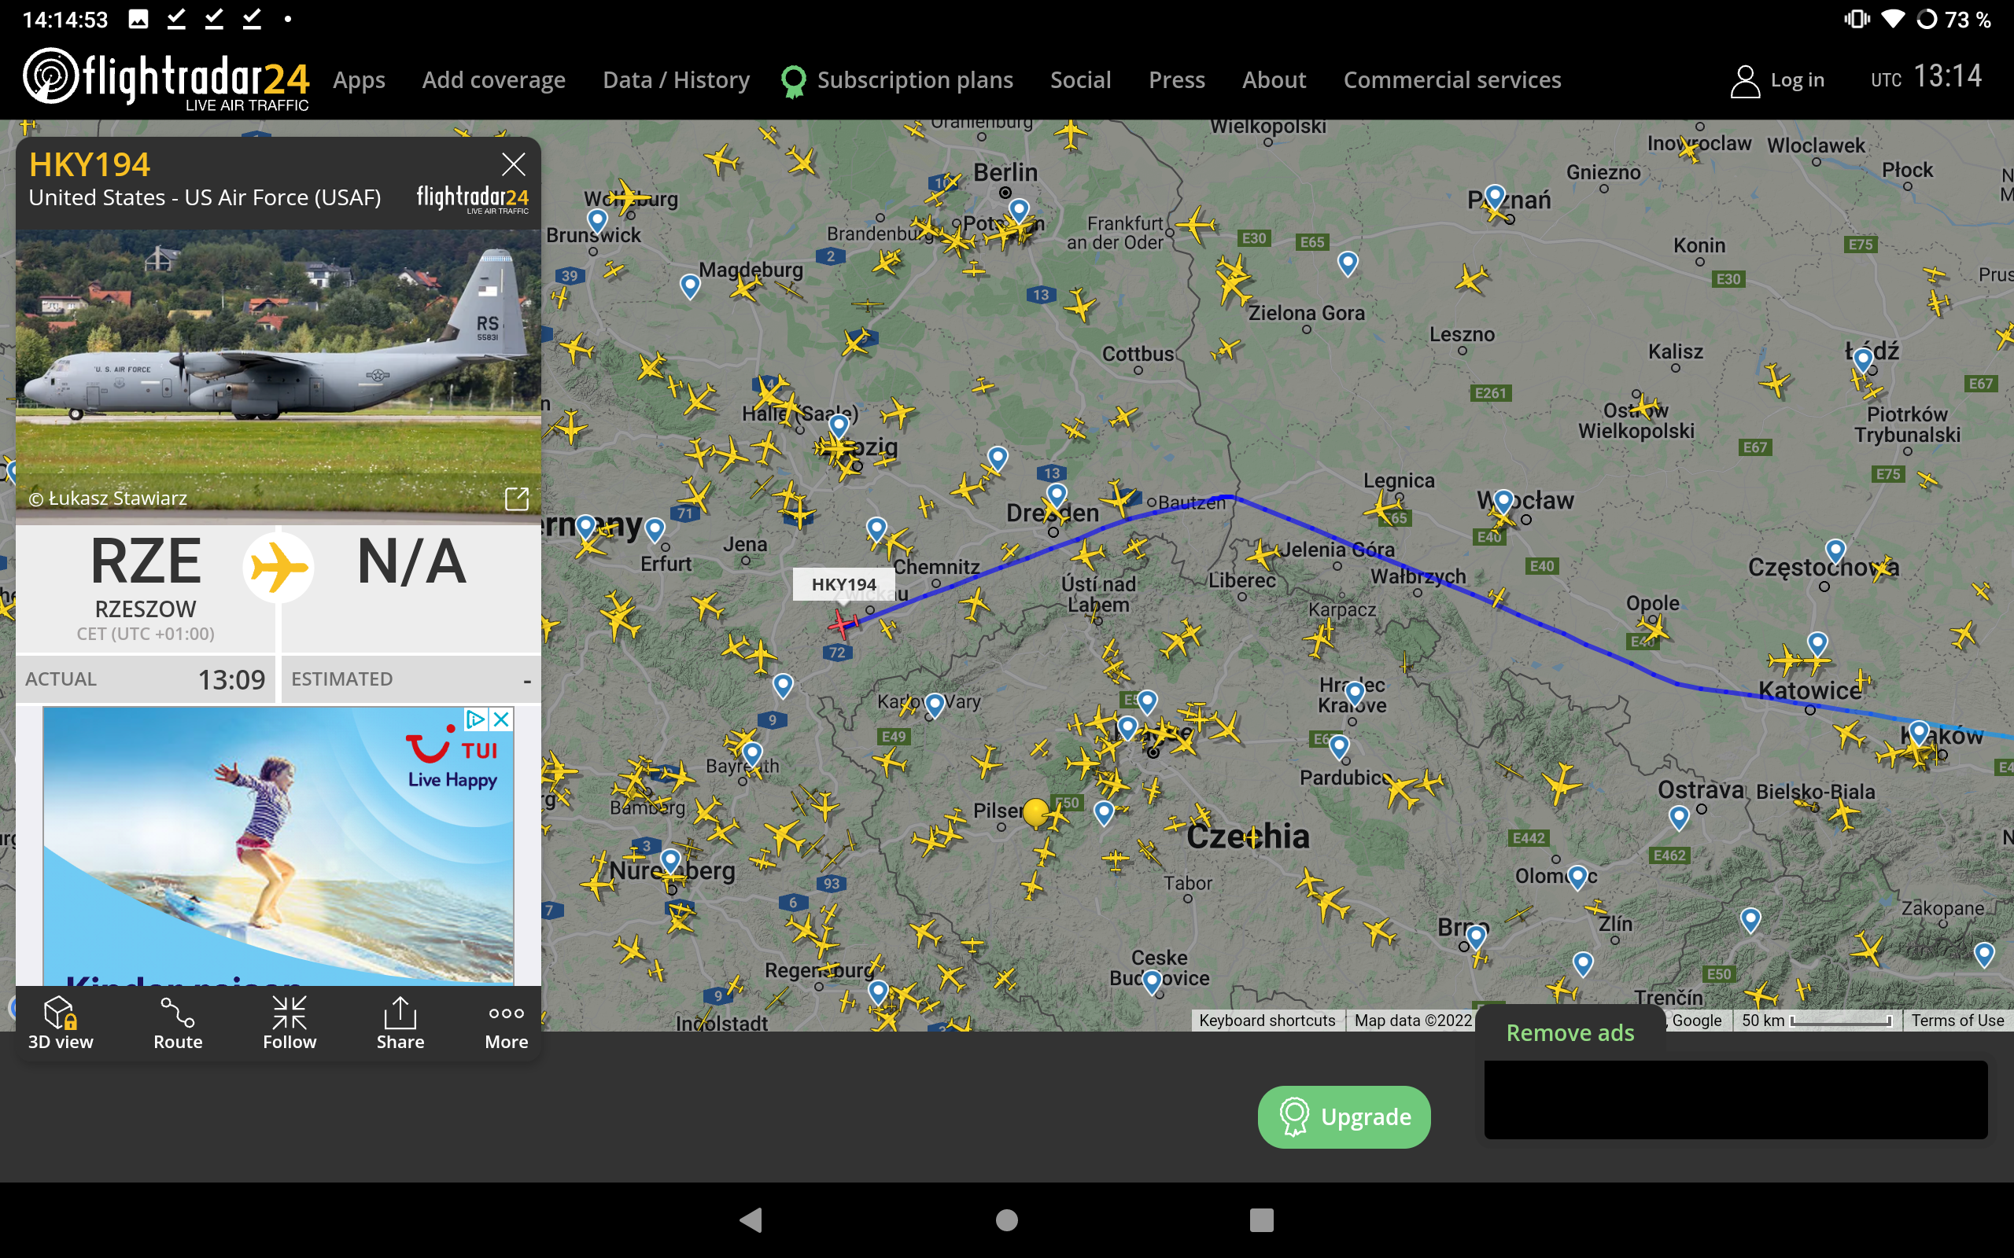Open aircraft photo in external link
Viewport: 2014px width, 1258px height.
[516, 498]
